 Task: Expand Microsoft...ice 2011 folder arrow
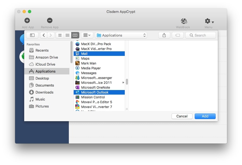pos(123,82)
